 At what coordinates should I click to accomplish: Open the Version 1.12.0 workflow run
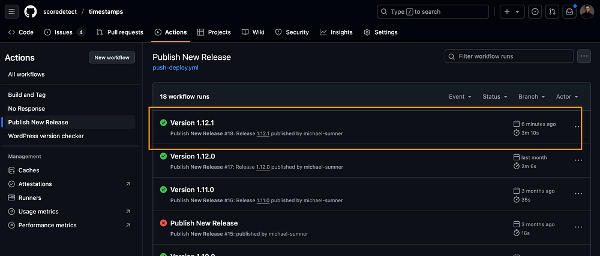[193, 157]
